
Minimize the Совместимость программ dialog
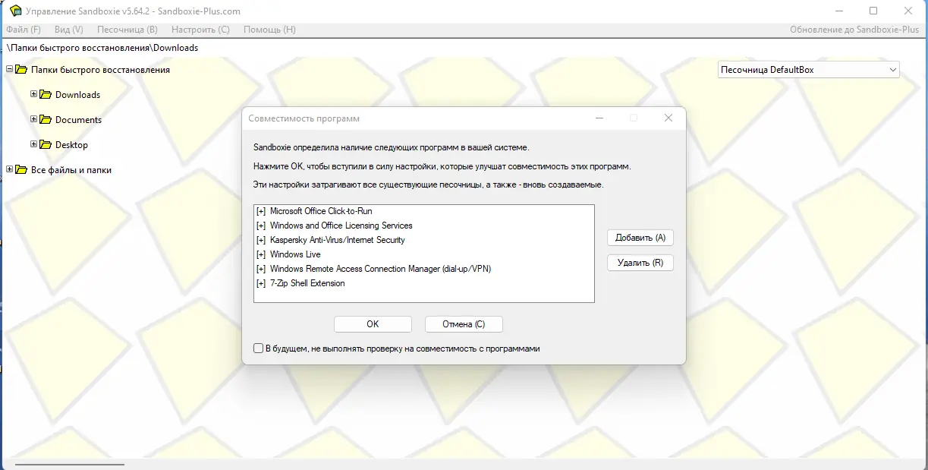(599, 118)
